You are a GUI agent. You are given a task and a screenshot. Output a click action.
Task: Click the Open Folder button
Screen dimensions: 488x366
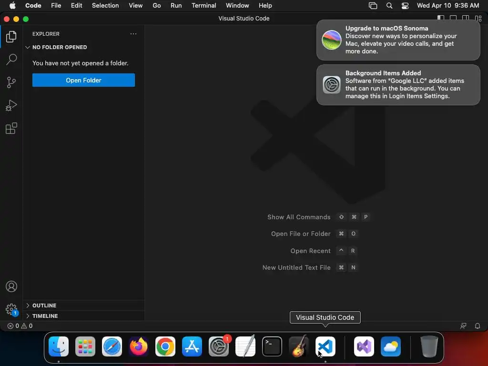tap(83, 80)
